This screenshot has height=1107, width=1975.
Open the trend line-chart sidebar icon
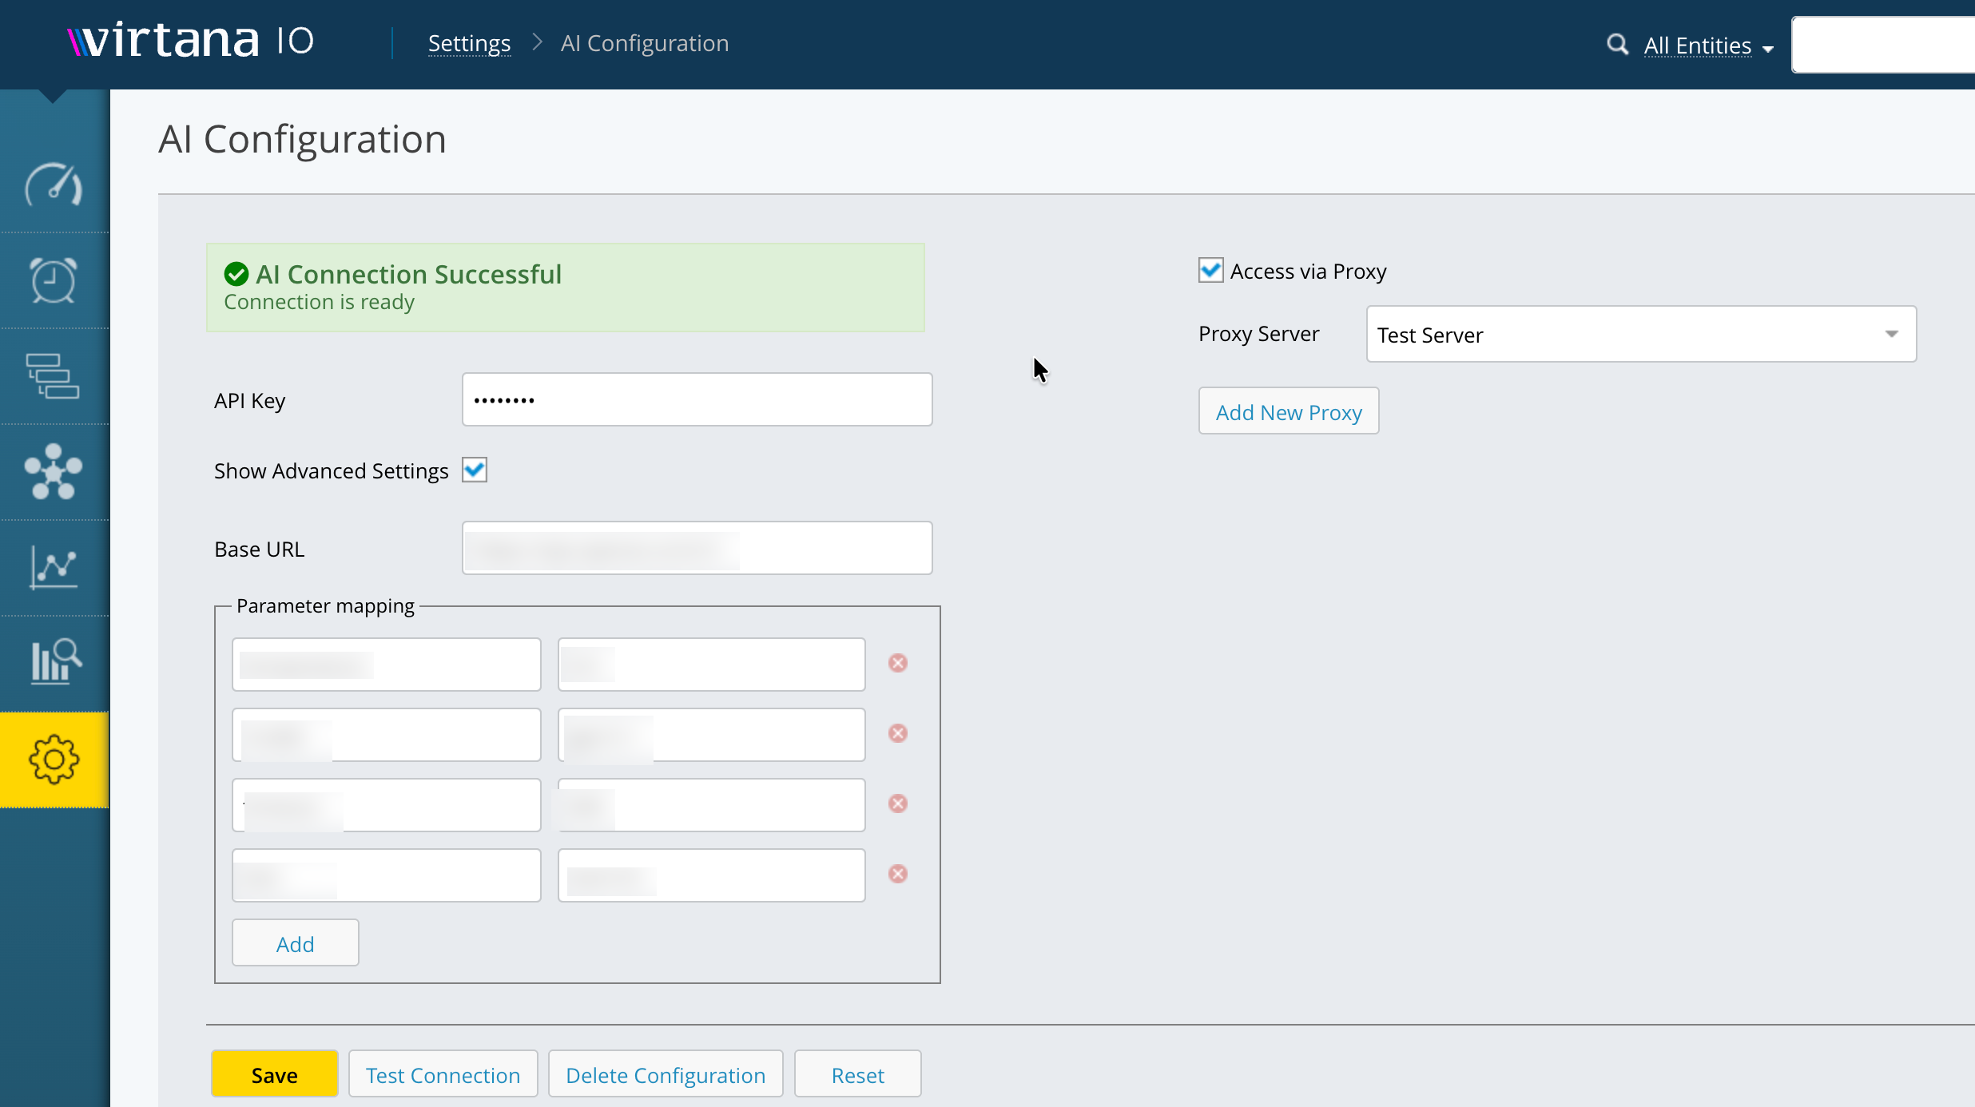(54, 568)
